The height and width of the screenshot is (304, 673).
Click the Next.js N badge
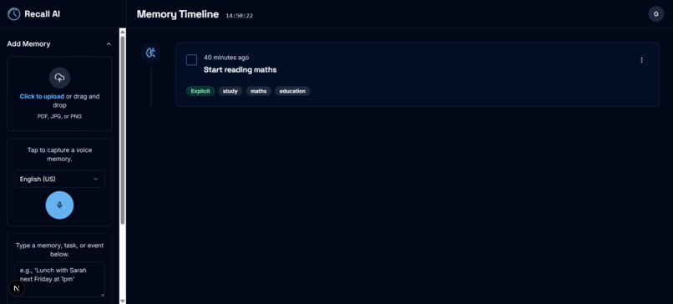tap(17, 288)
